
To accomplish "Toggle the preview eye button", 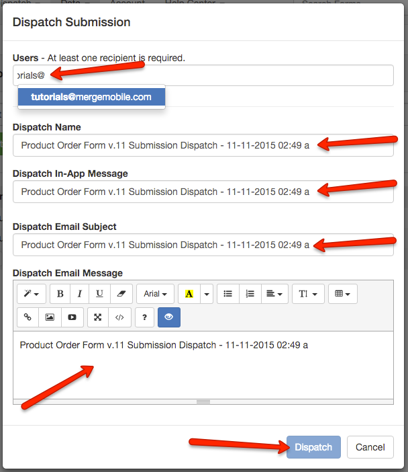I will coord(168,317).
